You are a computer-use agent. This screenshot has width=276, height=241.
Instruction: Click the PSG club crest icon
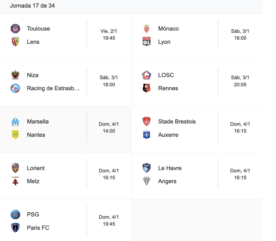coord(15,215)
